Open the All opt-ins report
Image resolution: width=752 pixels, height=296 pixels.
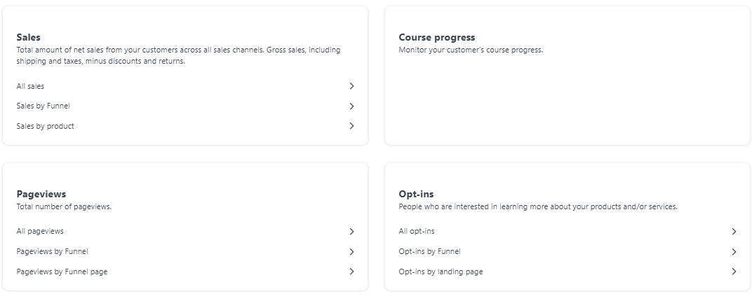(417, 231)
